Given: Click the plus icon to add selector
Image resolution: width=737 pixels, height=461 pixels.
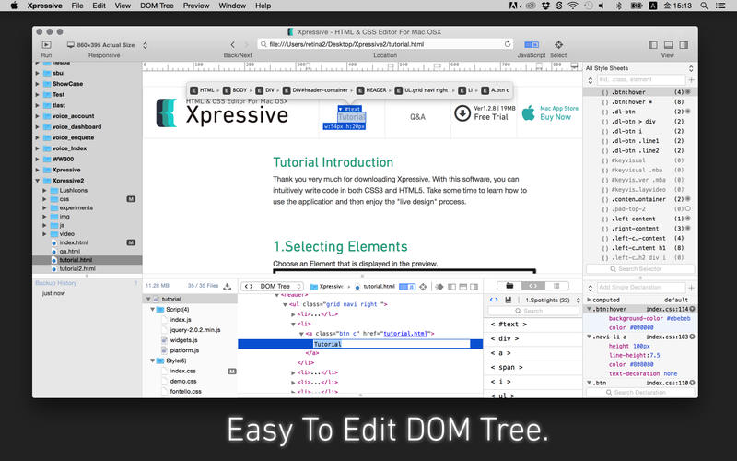Looking at the screenshot, I should coord(691,80).
